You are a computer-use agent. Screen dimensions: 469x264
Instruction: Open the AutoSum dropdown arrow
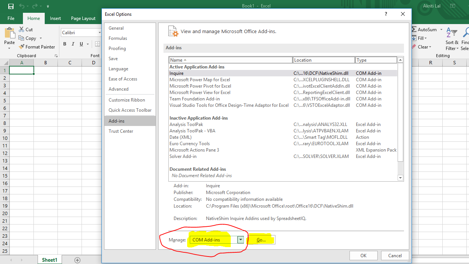pyautogui.click(x=441, y=30)
